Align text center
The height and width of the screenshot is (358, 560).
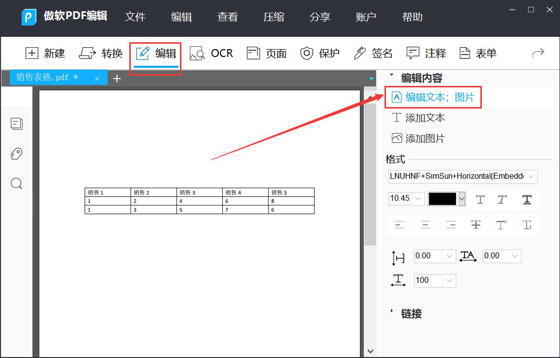[425, 224]
